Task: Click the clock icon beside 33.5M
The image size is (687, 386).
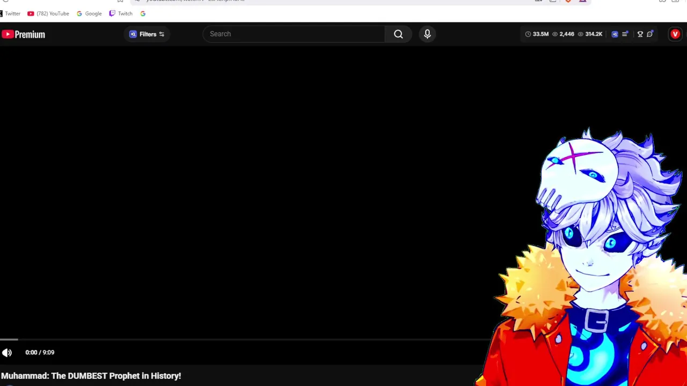Action: pyautogui.click(x=528, y=34)
